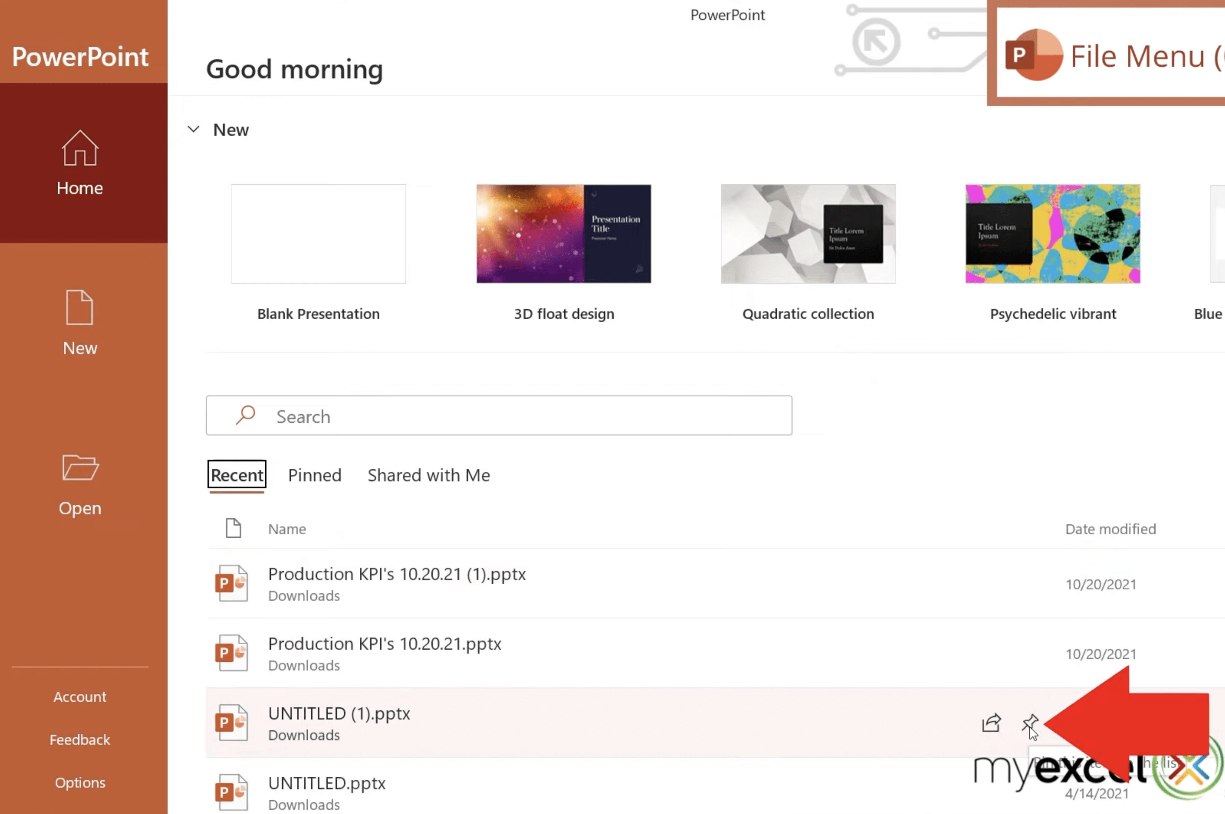Click the New document icon in the sidebar
The width and height of the screenshot is (1225, 814).
(80, 307)
